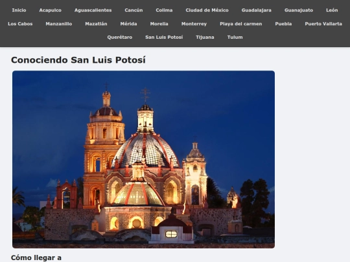This screenshot has height=262, width=350.
Task: Navigate to the Tulum page
Action: point(235,38)
